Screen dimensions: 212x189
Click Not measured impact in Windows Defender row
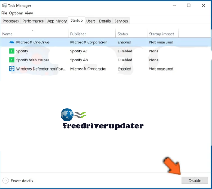click(x=161, y=69)
